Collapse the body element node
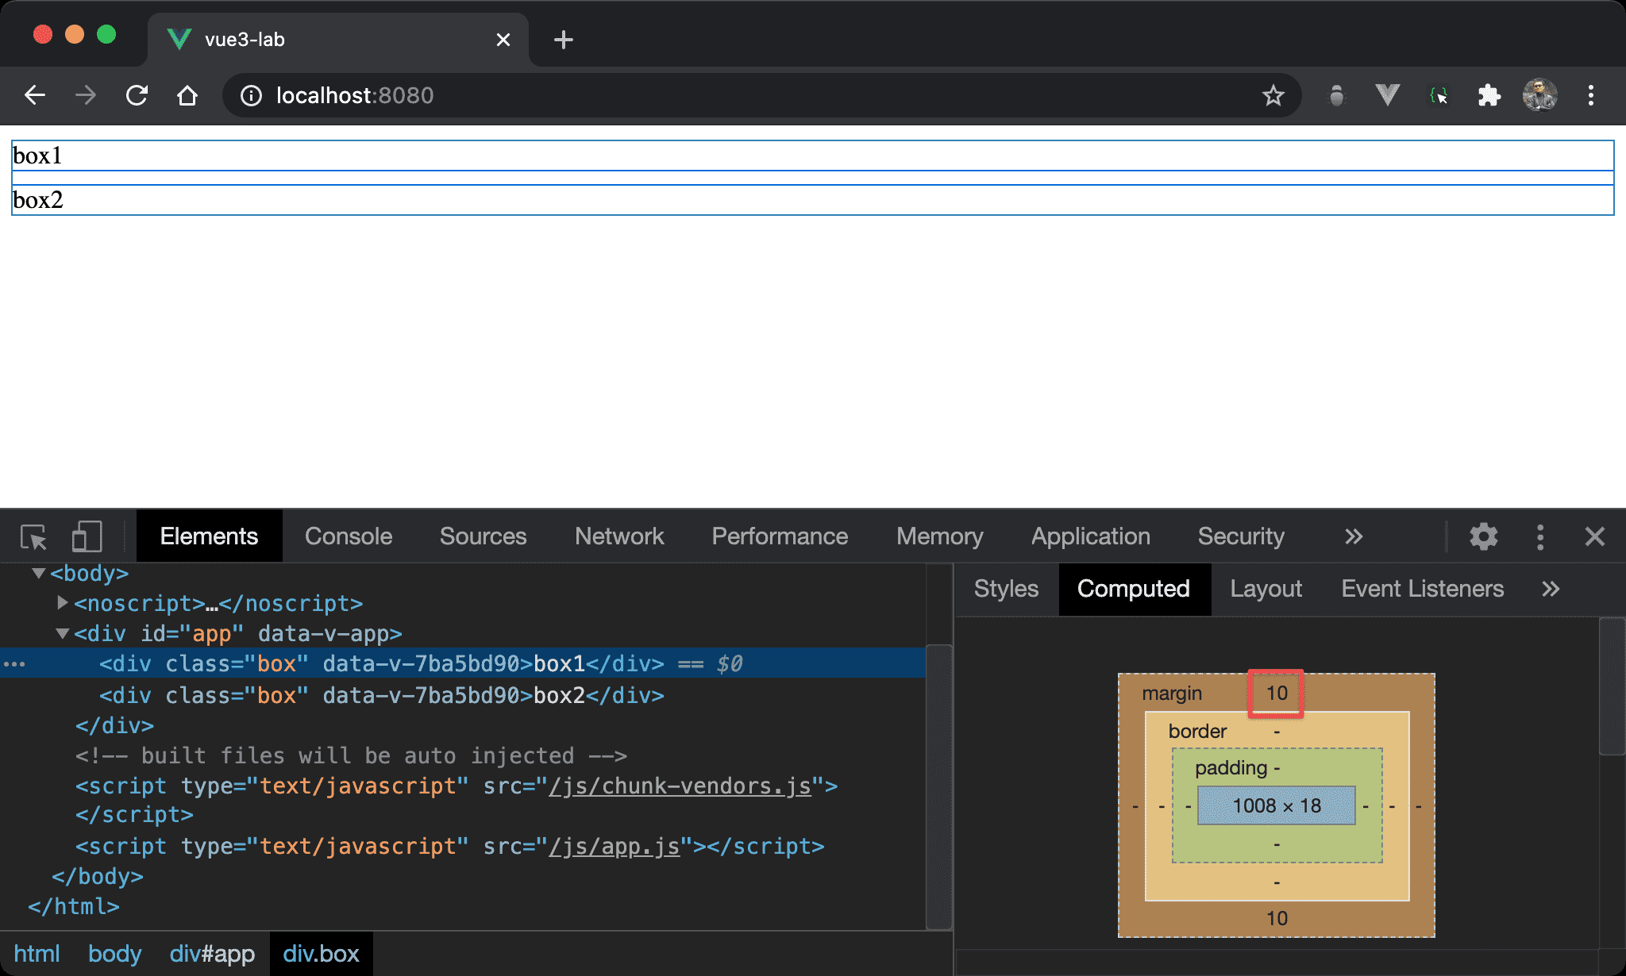Viewport: 1626px width, 976px height. [x=38, y=573]
